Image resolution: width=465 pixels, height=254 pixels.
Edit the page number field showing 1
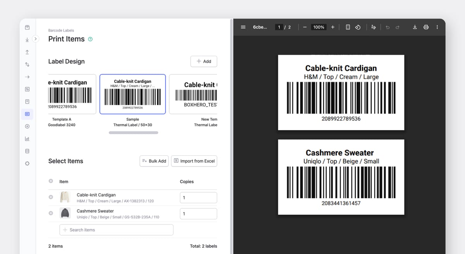pos(279,27)
